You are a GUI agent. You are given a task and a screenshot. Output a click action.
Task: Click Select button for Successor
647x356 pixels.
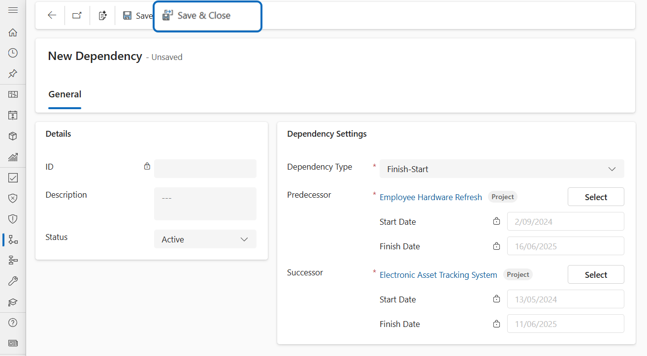[596, 275]
